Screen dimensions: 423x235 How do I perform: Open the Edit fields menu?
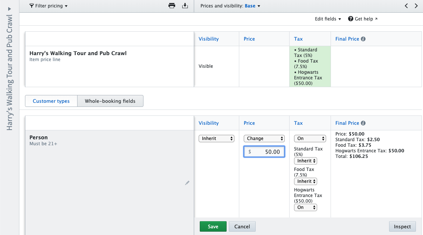[x=328, y=19]
